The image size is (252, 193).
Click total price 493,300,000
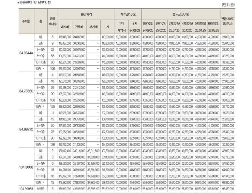[x=108, y=151]
